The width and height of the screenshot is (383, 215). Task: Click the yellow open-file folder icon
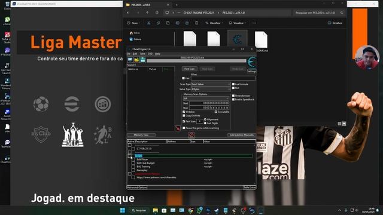click(136, 60)
